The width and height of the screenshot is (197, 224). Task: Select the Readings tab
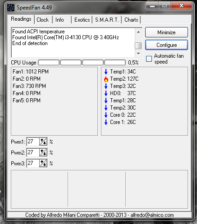pos(21,19)
